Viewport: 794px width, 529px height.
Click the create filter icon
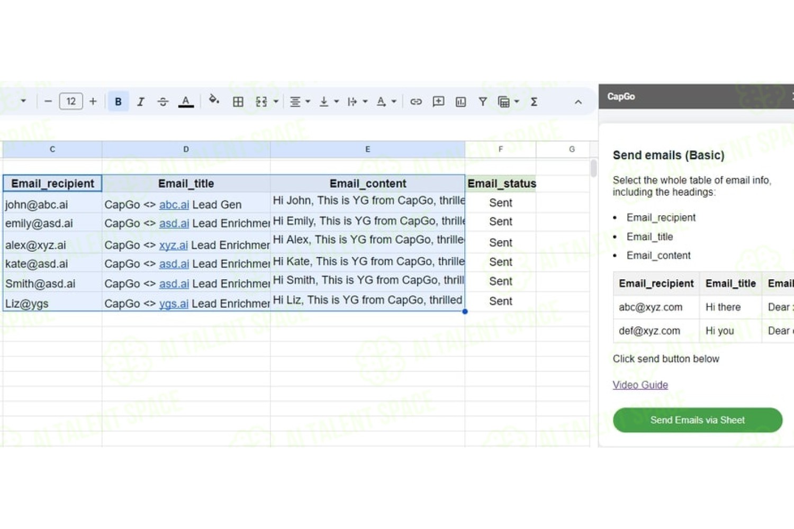483,102
